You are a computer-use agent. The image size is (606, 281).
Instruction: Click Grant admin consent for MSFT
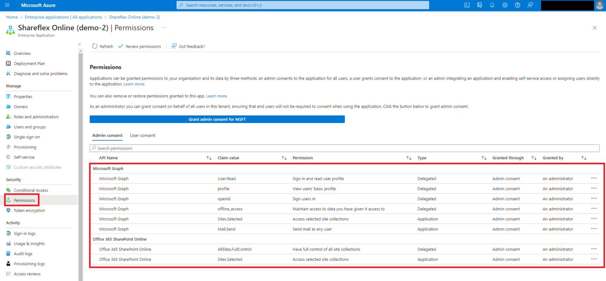217,119
